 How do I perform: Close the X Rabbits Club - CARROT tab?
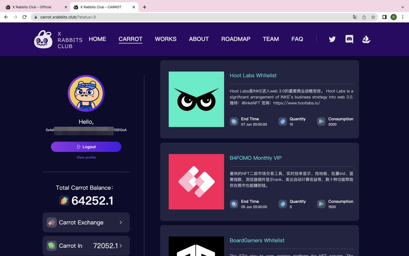point(133,7)
